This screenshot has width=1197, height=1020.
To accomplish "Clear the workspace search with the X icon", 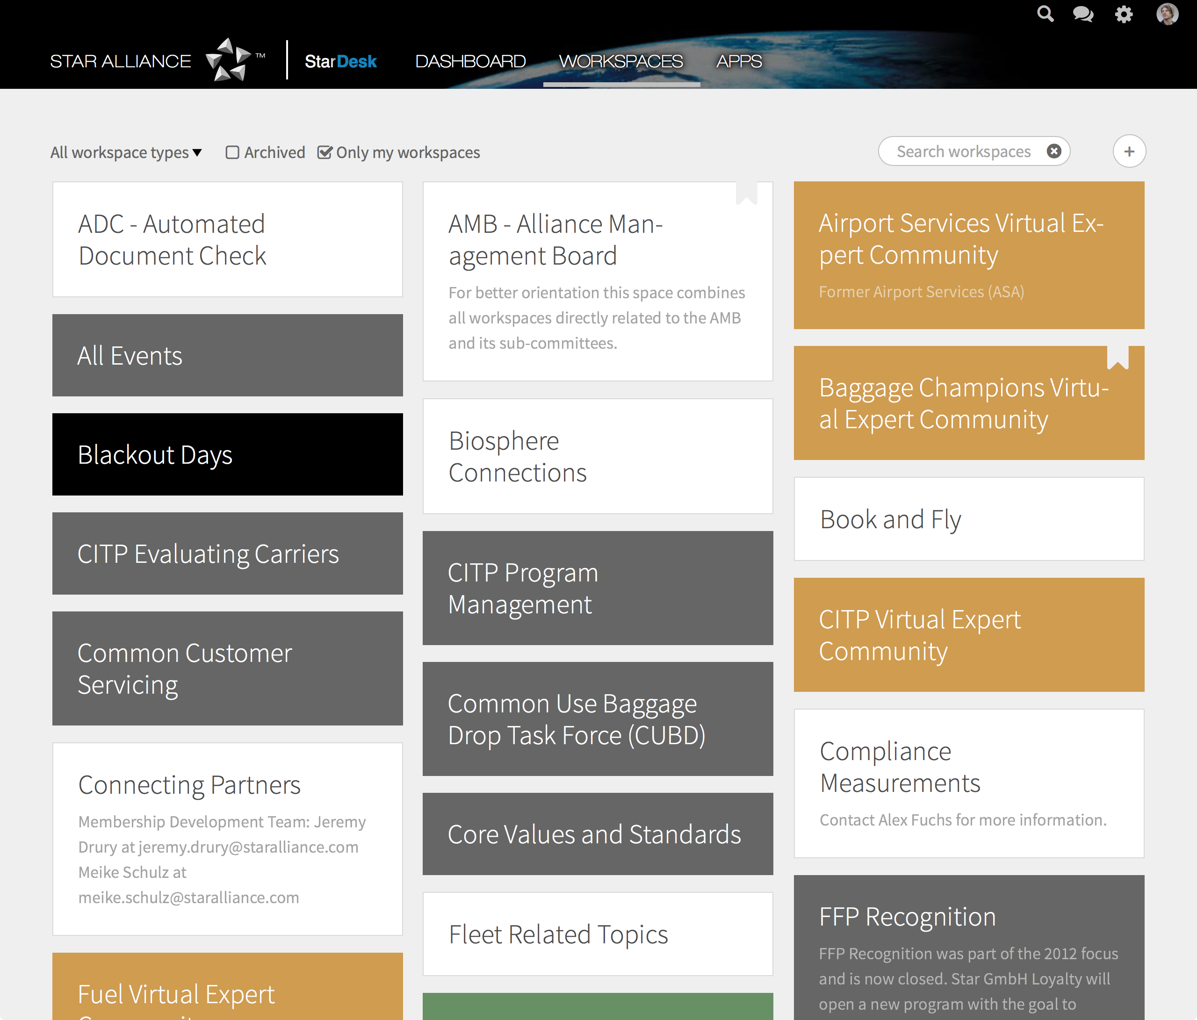I will click(1054, 151).
